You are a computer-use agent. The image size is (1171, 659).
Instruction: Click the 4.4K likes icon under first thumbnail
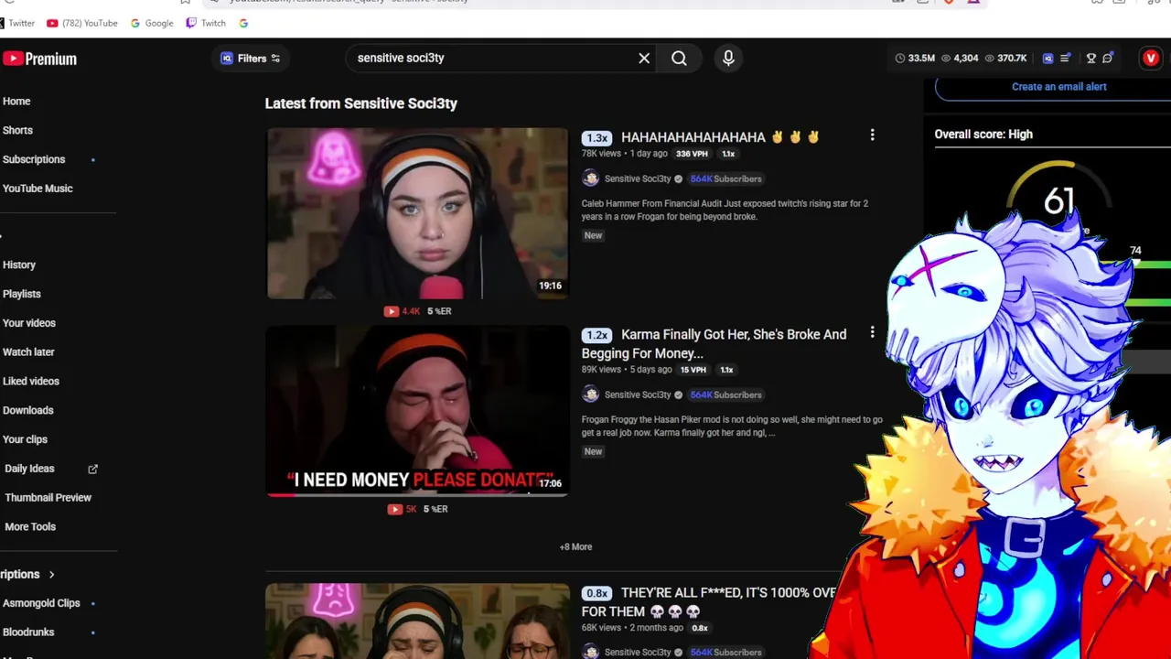pos(392,311)
